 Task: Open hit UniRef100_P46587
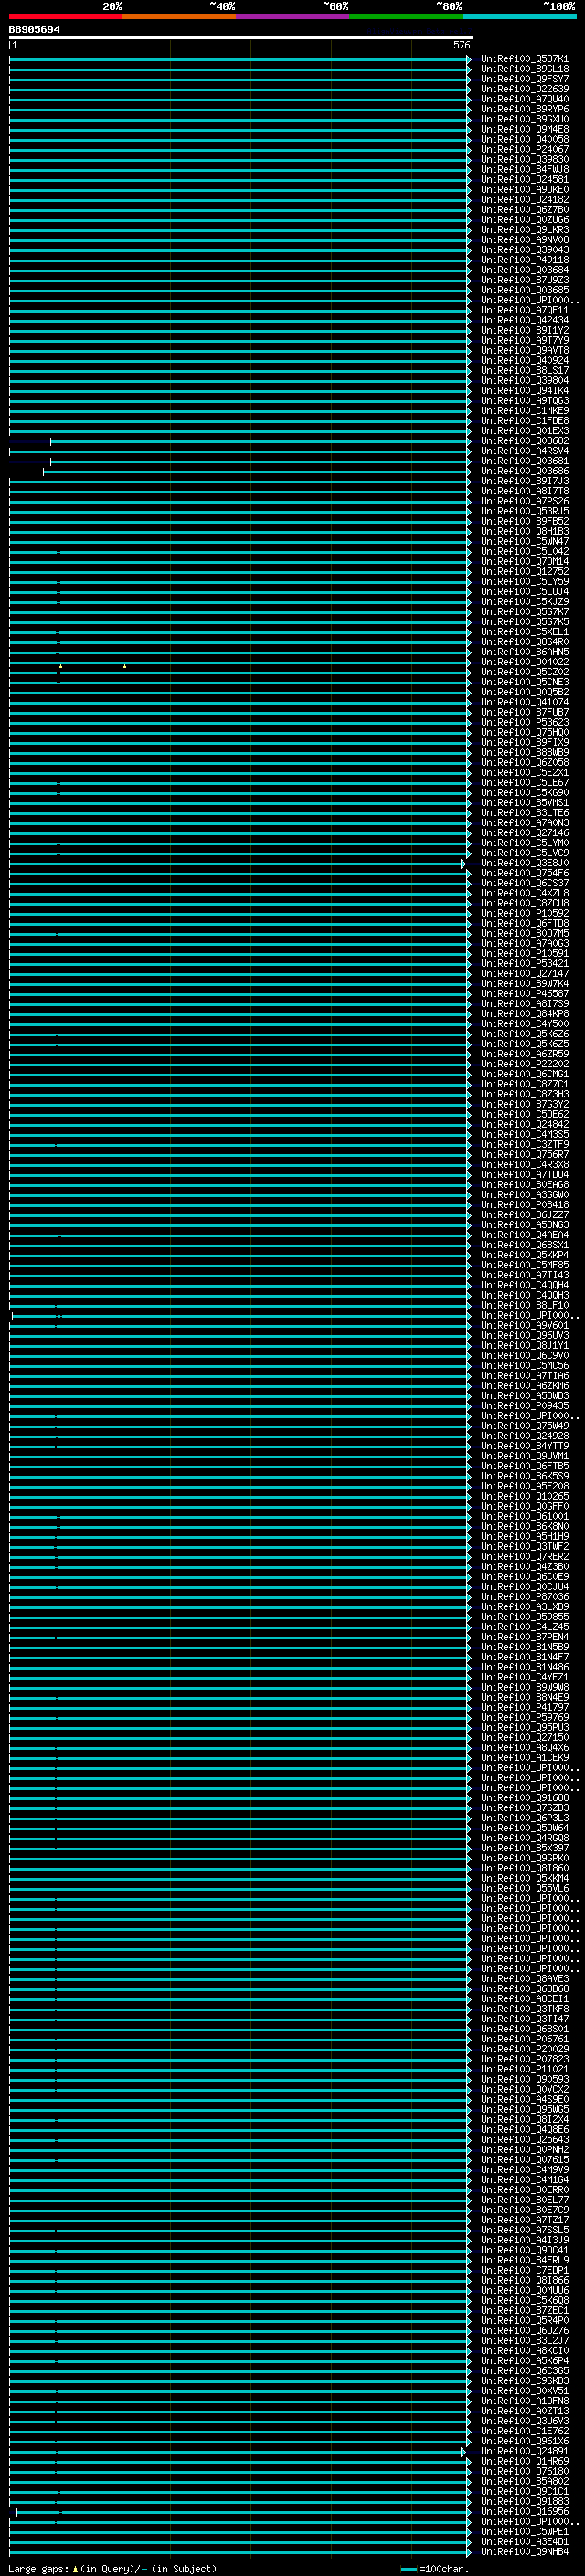click(525, 994)
